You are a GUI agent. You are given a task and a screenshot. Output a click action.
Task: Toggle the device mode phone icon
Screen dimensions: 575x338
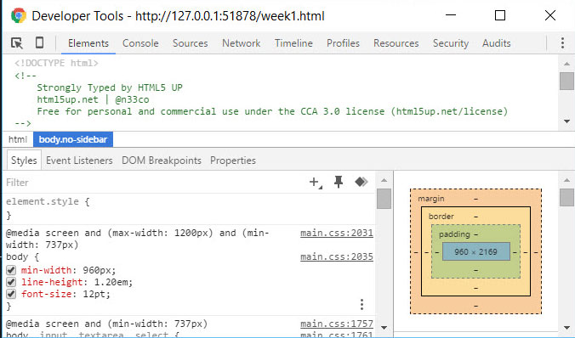pos(40,42)
